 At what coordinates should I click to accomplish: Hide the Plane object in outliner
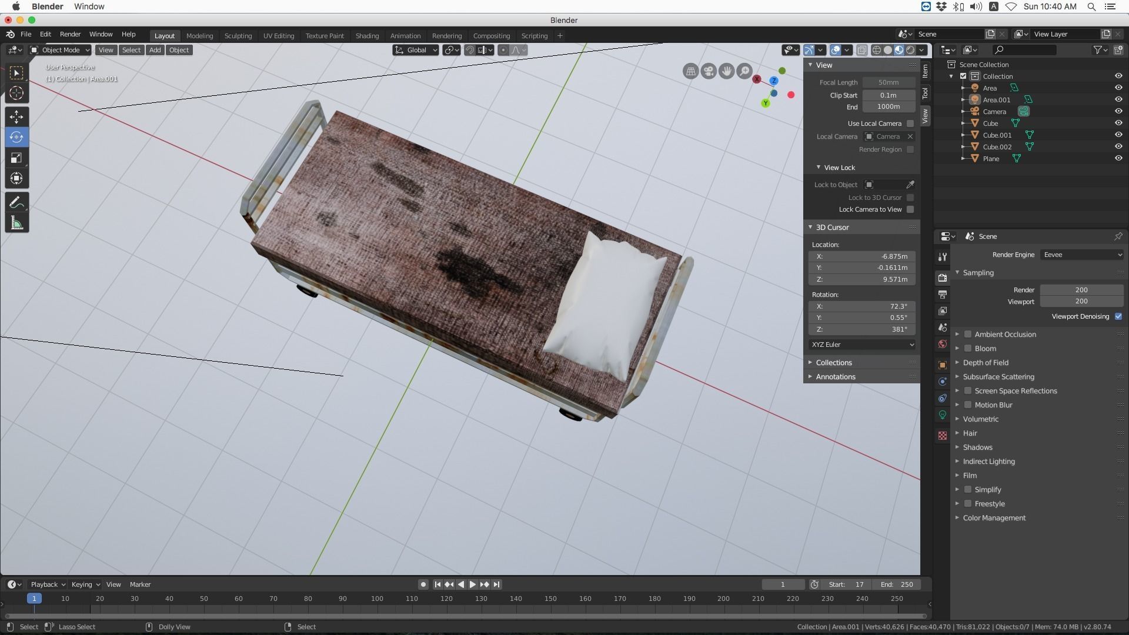(1118, 158)
